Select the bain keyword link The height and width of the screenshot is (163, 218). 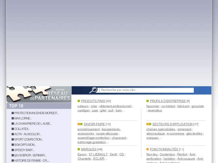(119, 110)
